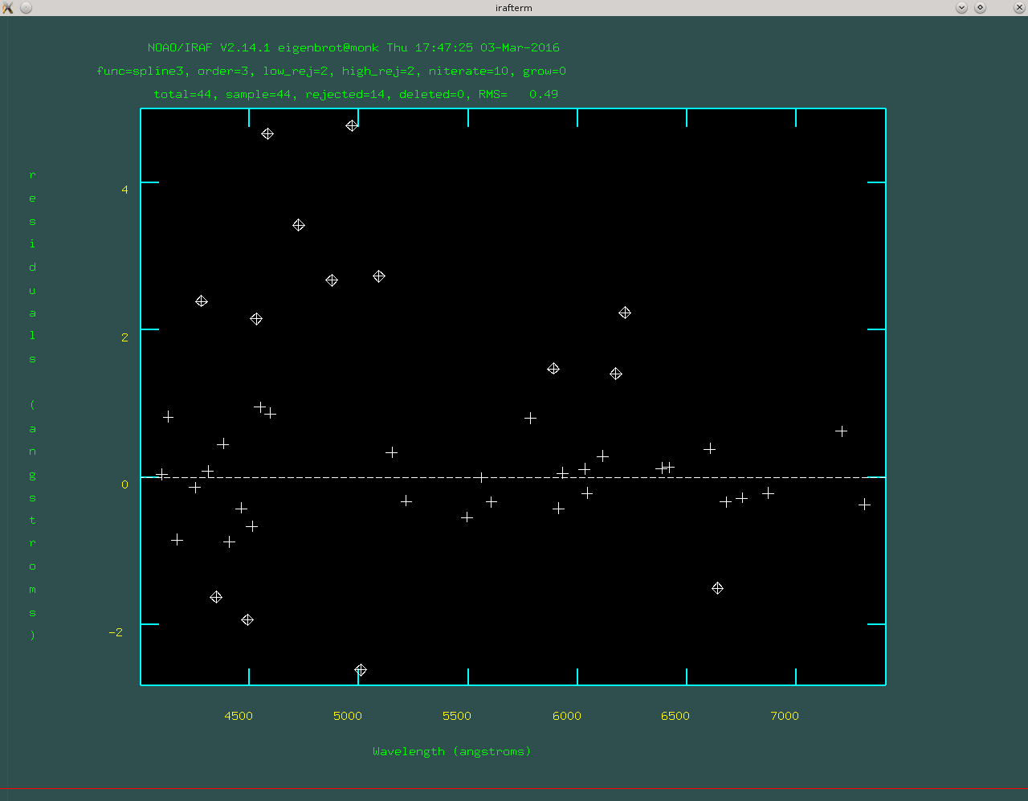Screen dimensions: 1028x801
Task: Click the 4500 x-axis tick label
Action: 239,716
